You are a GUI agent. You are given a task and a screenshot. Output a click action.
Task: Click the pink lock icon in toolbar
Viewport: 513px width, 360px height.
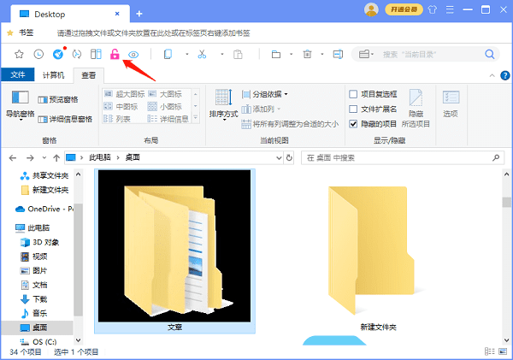pyautogui.click(x=115, y=54)
